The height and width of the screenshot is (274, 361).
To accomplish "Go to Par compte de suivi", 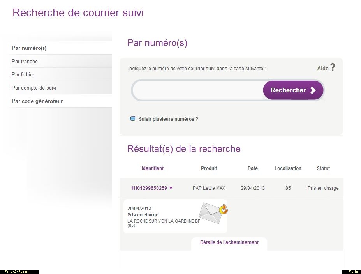I will 34,88.
